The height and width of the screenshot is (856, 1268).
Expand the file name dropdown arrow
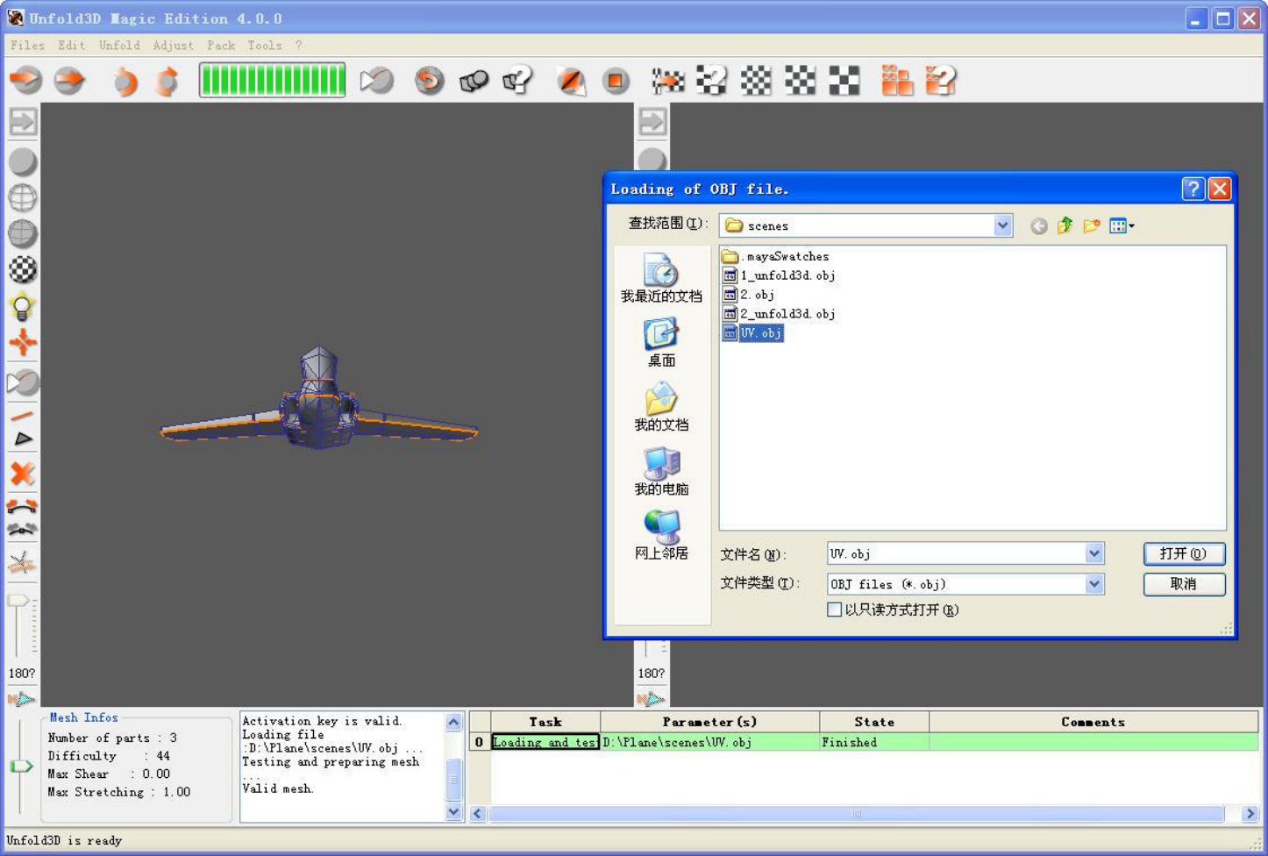1093,553
